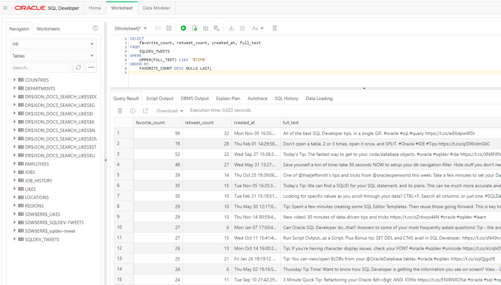Click the 'Execution time: 0.023 seconds' text
The image size is (501, 285).
[220, 110]
